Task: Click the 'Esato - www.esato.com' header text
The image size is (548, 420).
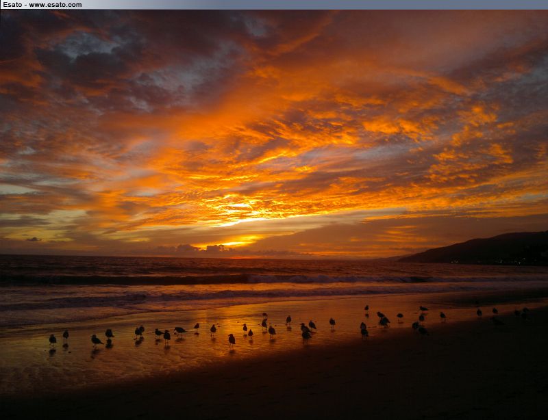Action: [x=42, y=5]
